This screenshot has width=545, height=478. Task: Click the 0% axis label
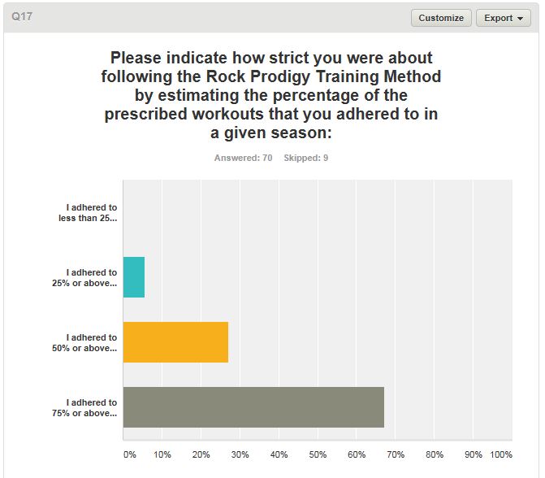[130, 454]
